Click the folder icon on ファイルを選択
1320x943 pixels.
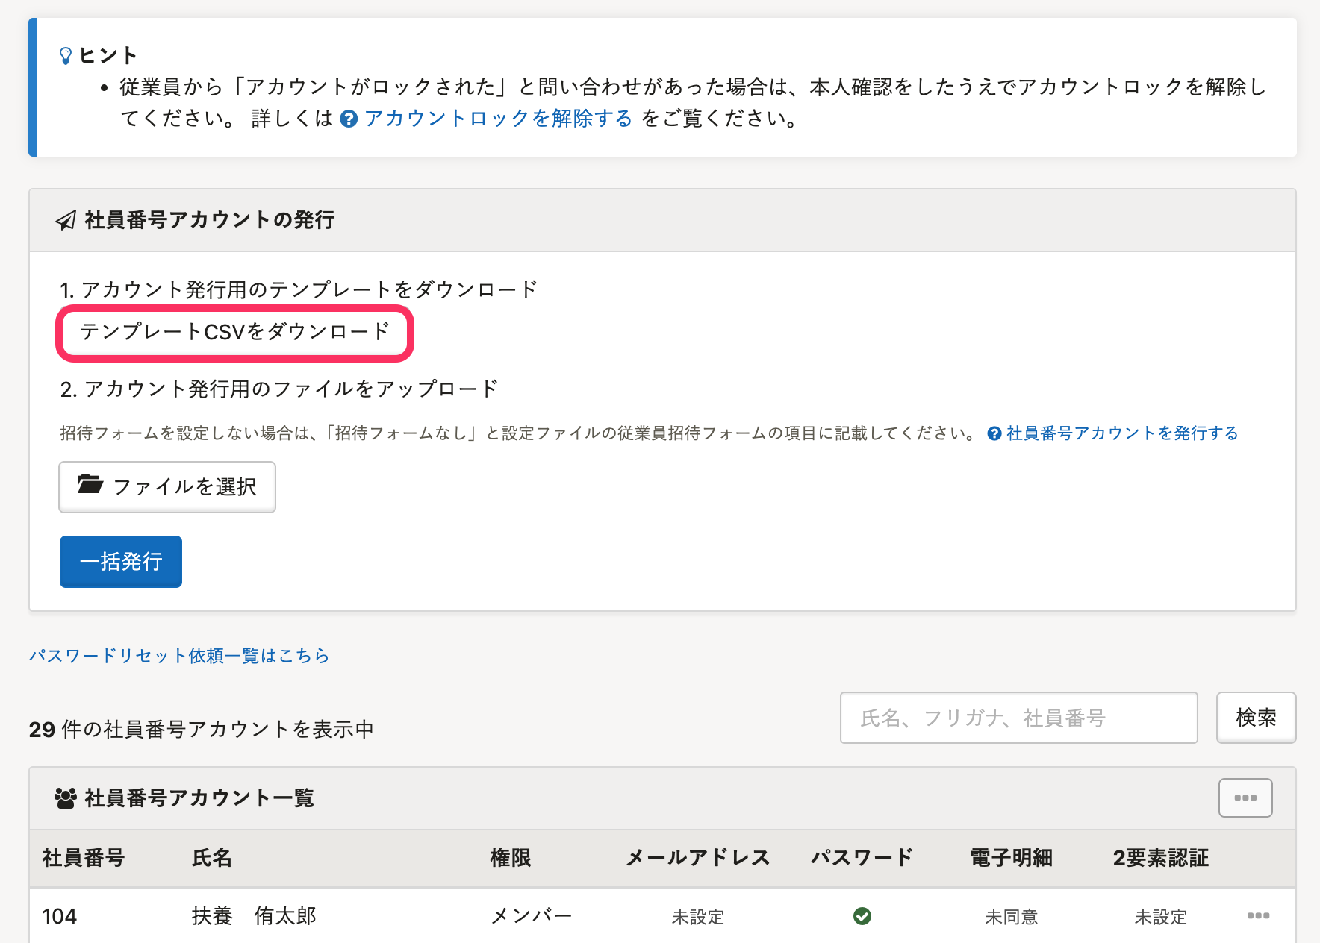tap(90, 485)
